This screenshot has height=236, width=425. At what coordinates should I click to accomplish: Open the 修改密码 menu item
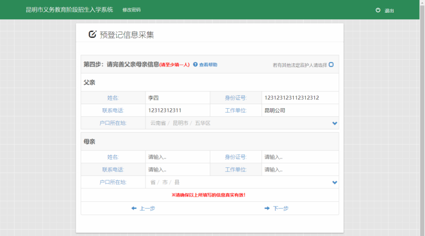click(132, 9)
